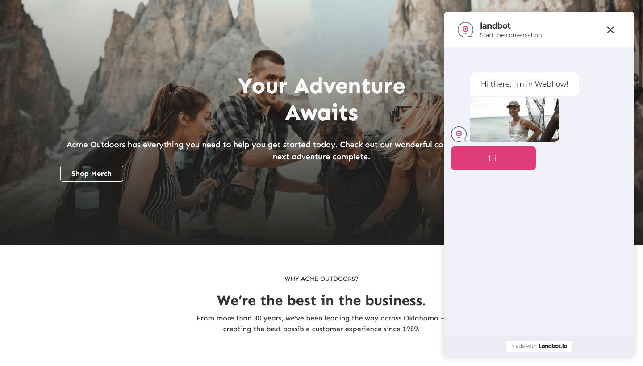Click the Hi there, I'm in Webflow! bubble
The width and height of the screenshot is (643, 366).
pos(525,84)
